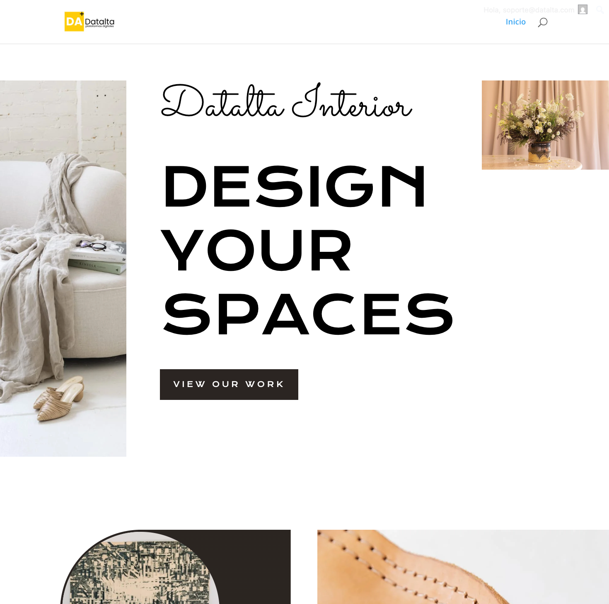
Task: Open the Hola soporte@datalta.com account link
Action: point(529,10)
